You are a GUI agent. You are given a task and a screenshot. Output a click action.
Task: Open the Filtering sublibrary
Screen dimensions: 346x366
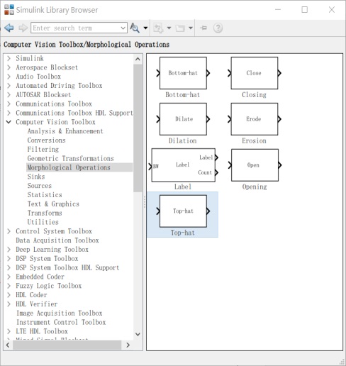click(x=43, y=149)
